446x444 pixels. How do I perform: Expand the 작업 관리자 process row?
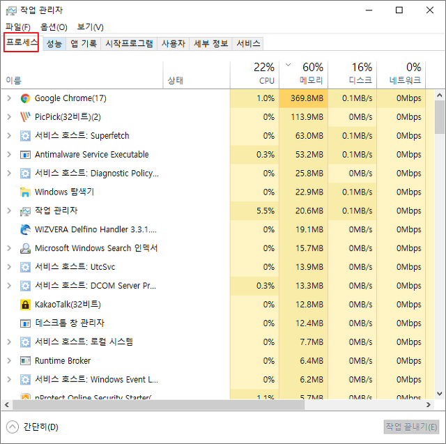pos(9,211)
